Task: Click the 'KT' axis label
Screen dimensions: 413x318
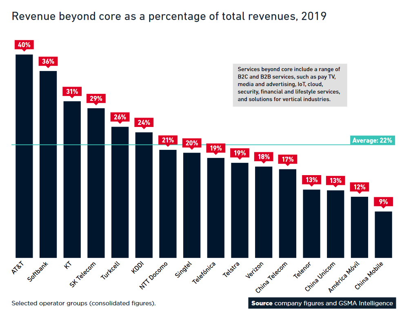Action: (68, 265)
